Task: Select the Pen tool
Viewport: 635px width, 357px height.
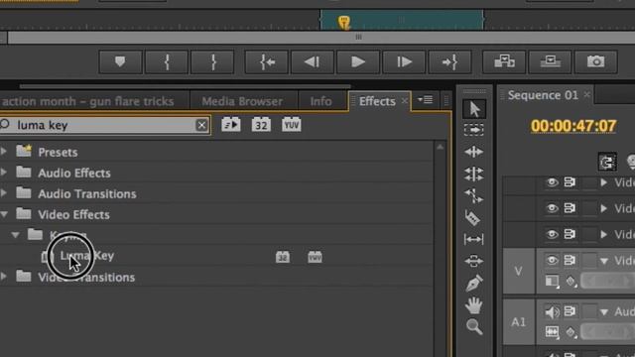Action: pos(474,283)
